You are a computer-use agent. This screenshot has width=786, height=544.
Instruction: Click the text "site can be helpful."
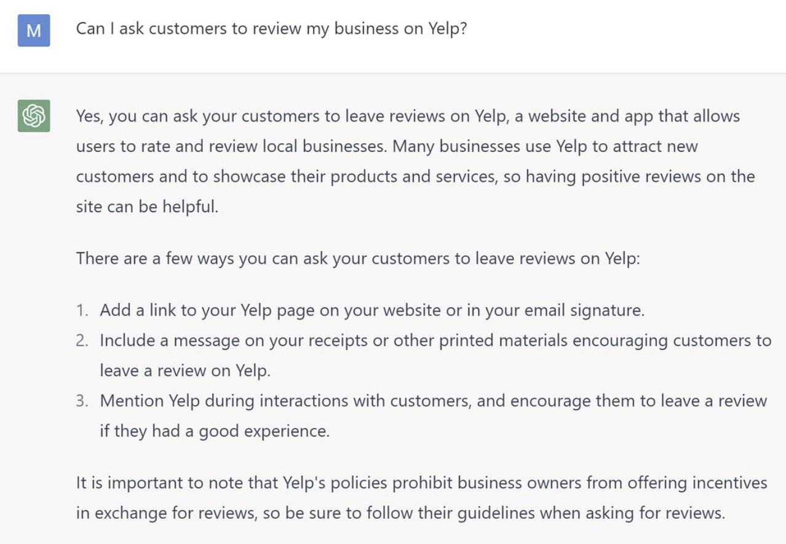coord(147,207)
